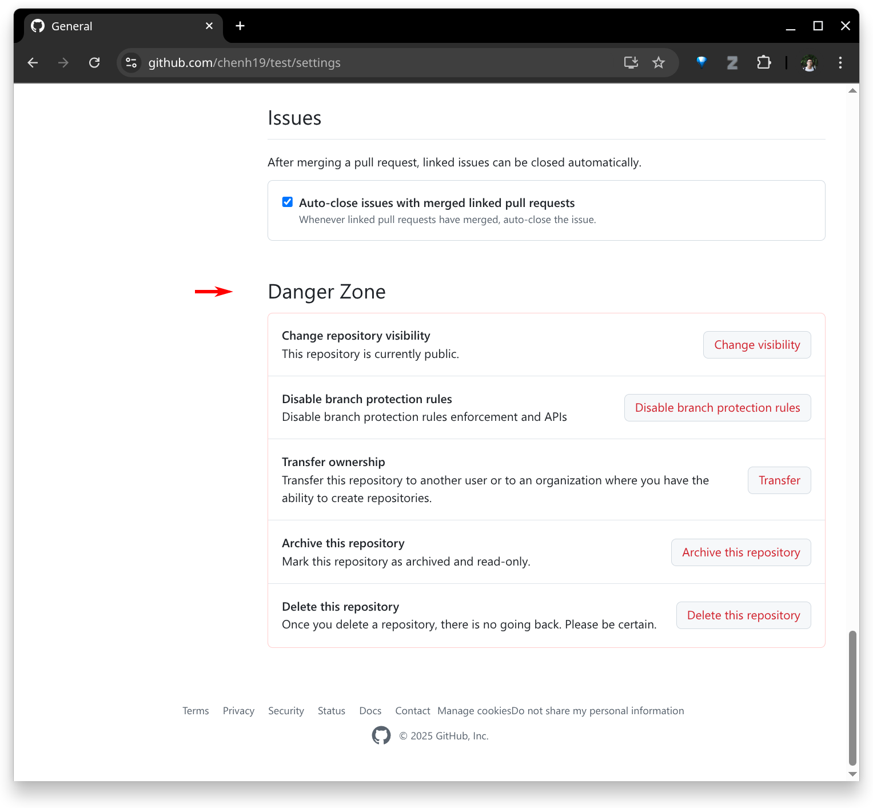Click the GitHub logo in footer
Viewport: 873px width, 808px height.
tap(381, 735)
